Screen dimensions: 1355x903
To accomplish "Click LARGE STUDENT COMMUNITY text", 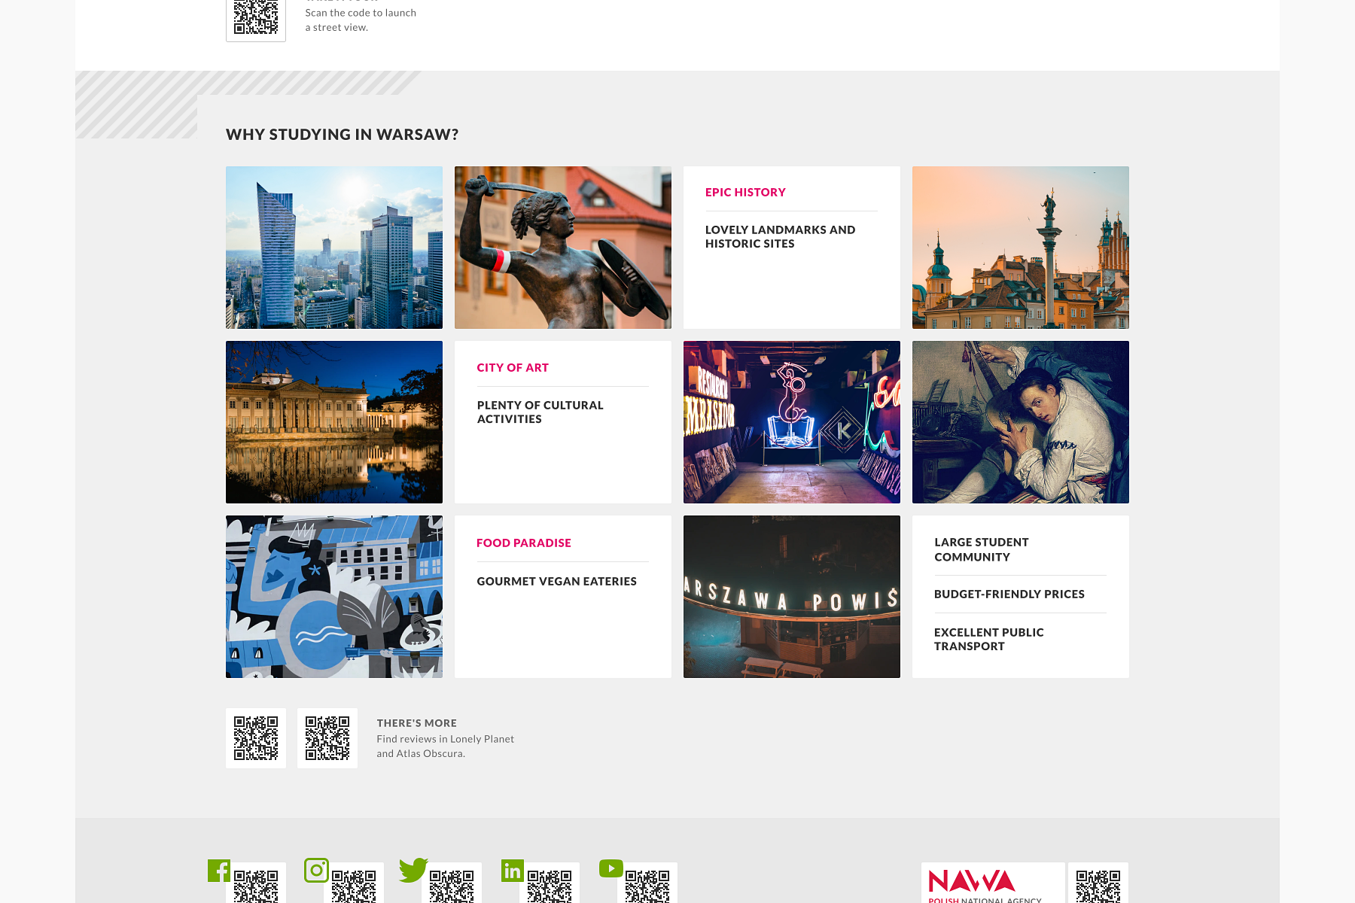I will 982,549.
